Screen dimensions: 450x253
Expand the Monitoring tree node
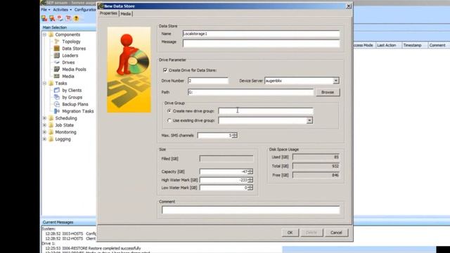[x=44, y=132]
